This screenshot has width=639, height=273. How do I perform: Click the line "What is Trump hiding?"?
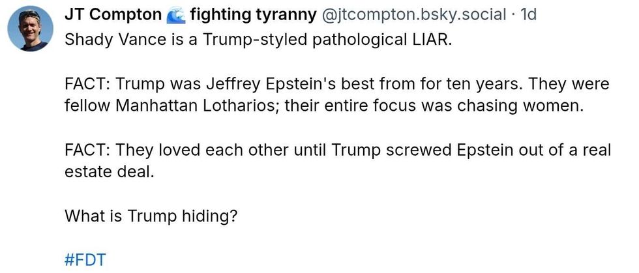[151, 215]
